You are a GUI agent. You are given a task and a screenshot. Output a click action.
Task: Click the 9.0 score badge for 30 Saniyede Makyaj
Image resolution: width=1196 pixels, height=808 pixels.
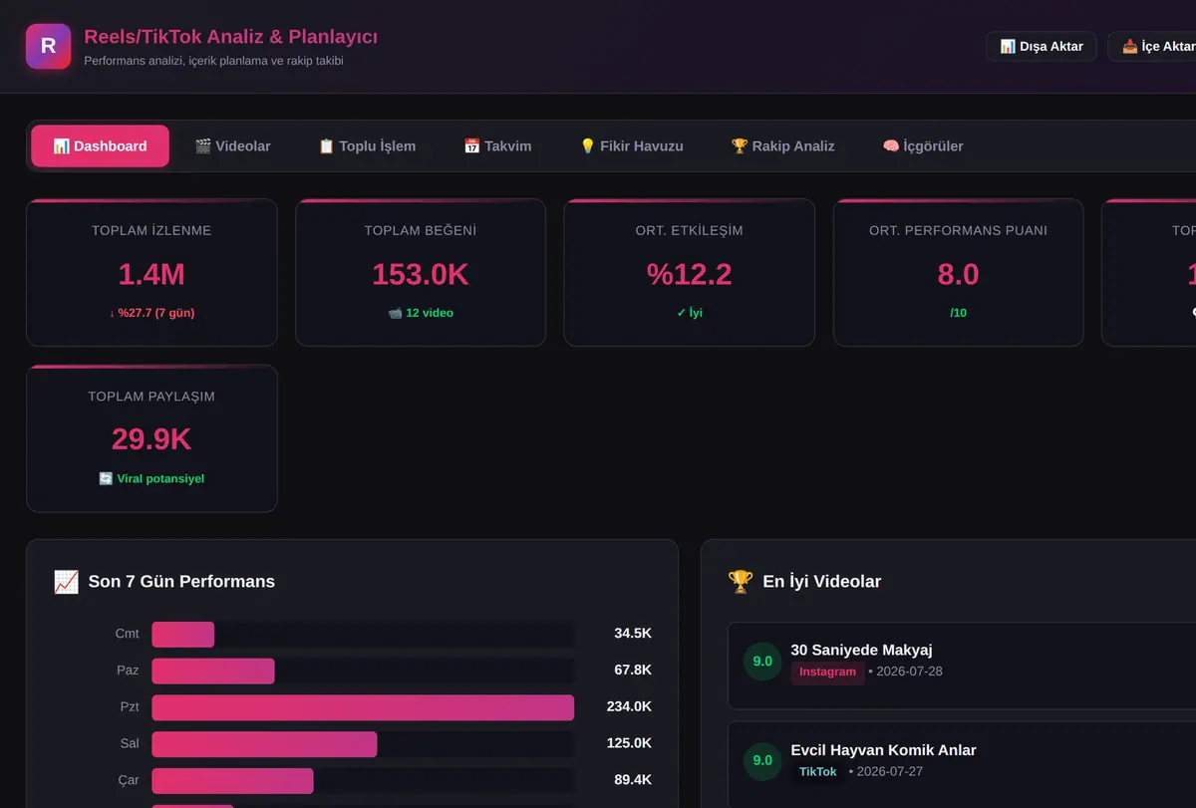point(762,662)
